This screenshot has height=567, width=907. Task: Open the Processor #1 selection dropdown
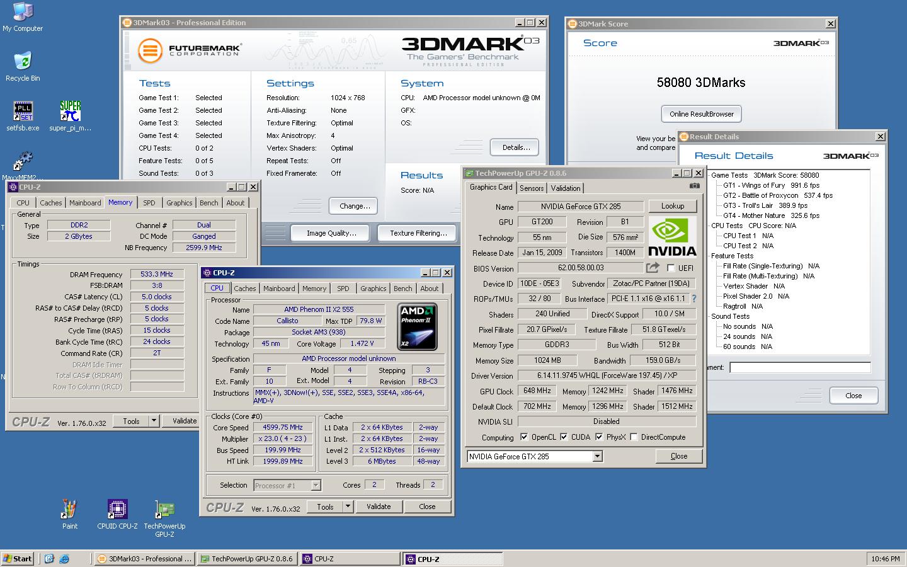pos(316,485)
